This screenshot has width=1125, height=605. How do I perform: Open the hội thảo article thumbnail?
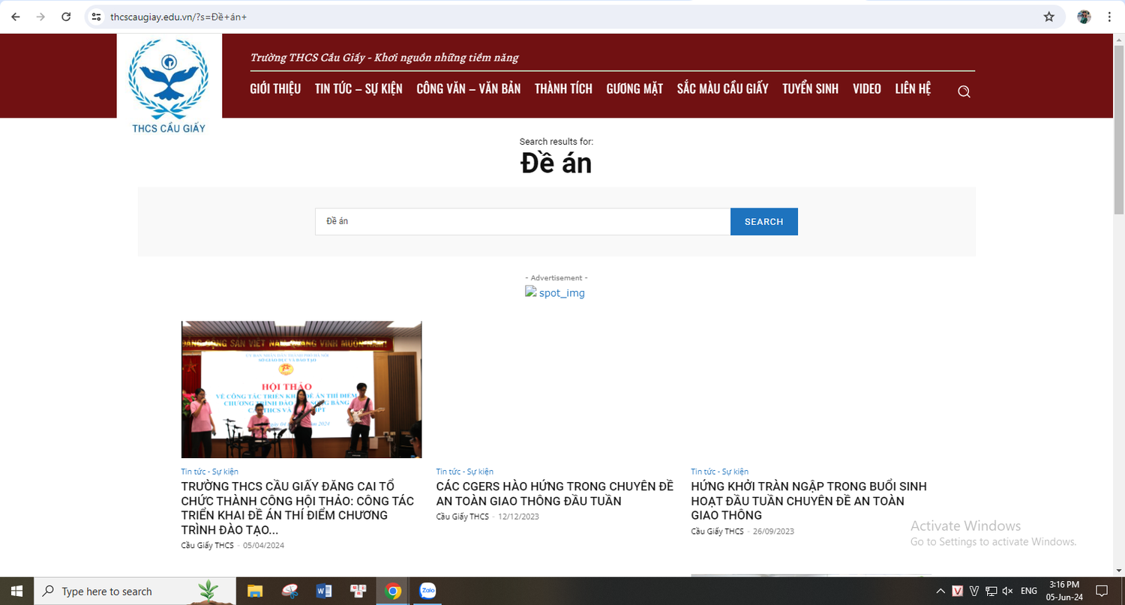click(301, 390)
